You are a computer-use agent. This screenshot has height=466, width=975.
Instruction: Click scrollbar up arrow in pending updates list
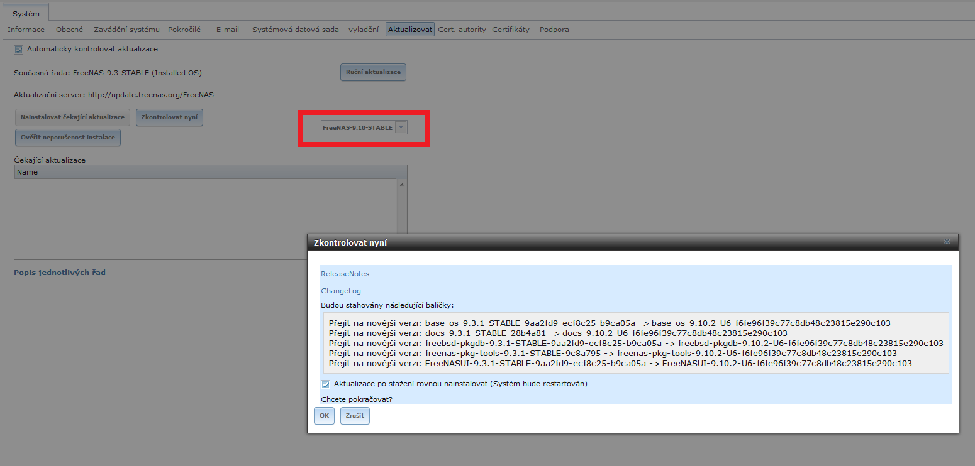402,185
